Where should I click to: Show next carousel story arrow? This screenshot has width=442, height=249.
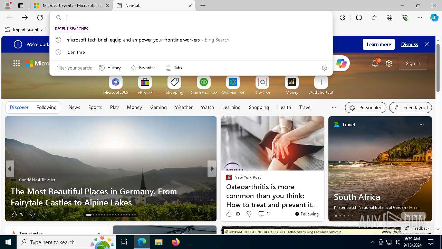click(x=211, y=169)
